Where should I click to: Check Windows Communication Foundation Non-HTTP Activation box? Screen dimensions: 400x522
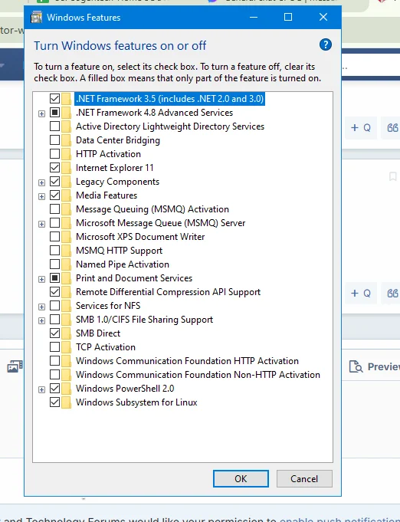click(54, 375)
